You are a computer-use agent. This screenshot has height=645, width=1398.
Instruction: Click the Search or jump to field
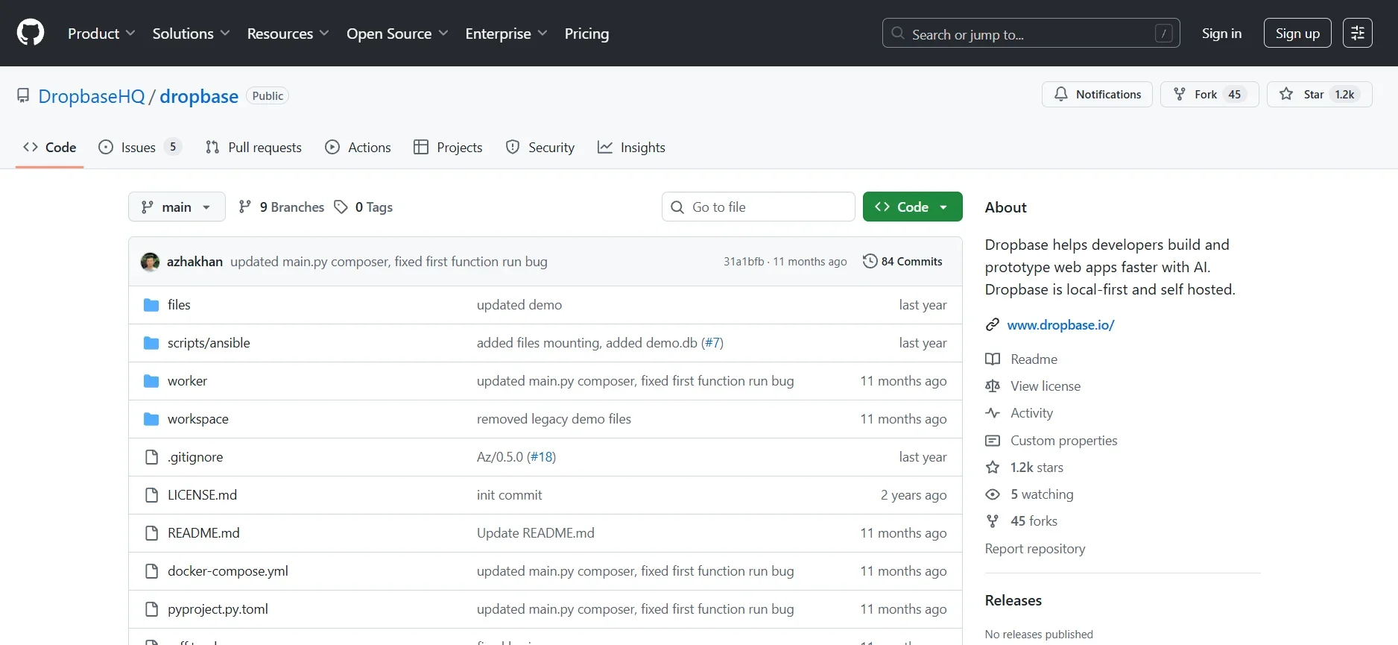pos(1031,33)
